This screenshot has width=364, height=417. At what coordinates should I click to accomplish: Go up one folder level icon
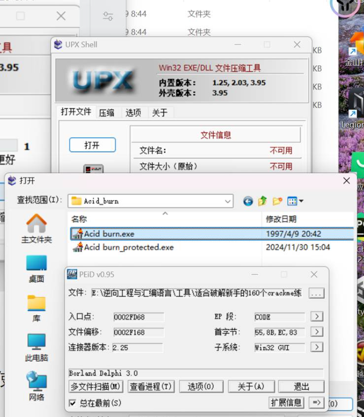point(262,201)
